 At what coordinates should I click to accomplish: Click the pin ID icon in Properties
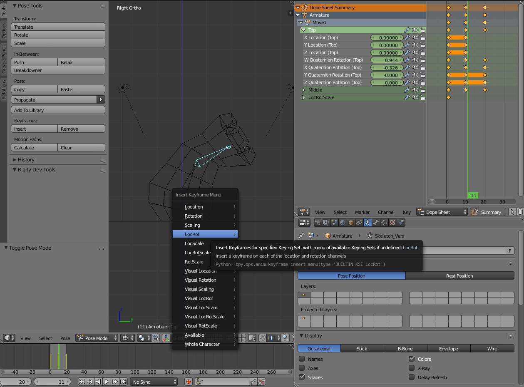302,236
